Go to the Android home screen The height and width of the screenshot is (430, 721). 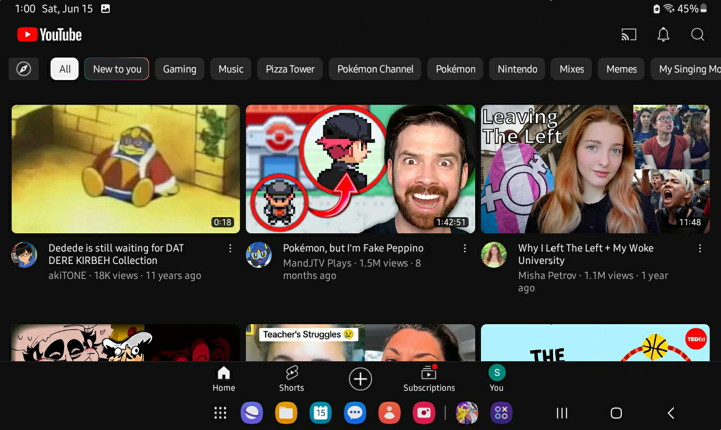tap(616, 413)
